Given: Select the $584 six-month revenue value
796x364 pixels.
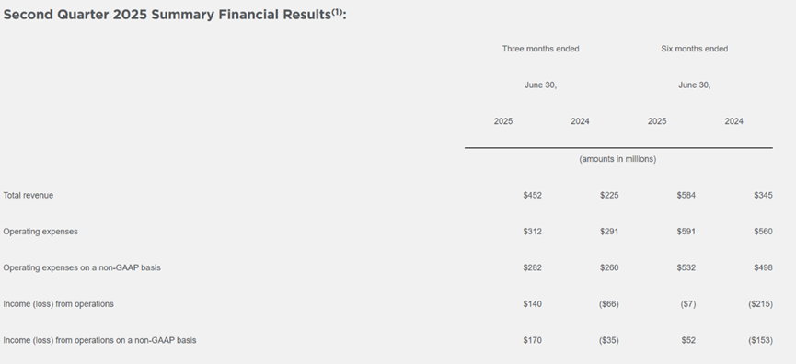Looking at the screenshot, I should (686, 195).
